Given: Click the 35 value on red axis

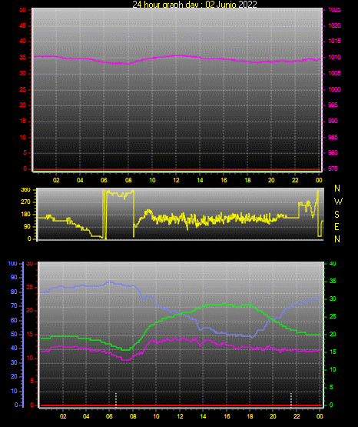Looking at the screenshot, I should click(x=23, y=57).
